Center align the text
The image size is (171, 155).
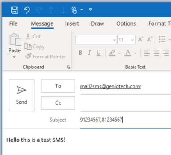(156, 53)
